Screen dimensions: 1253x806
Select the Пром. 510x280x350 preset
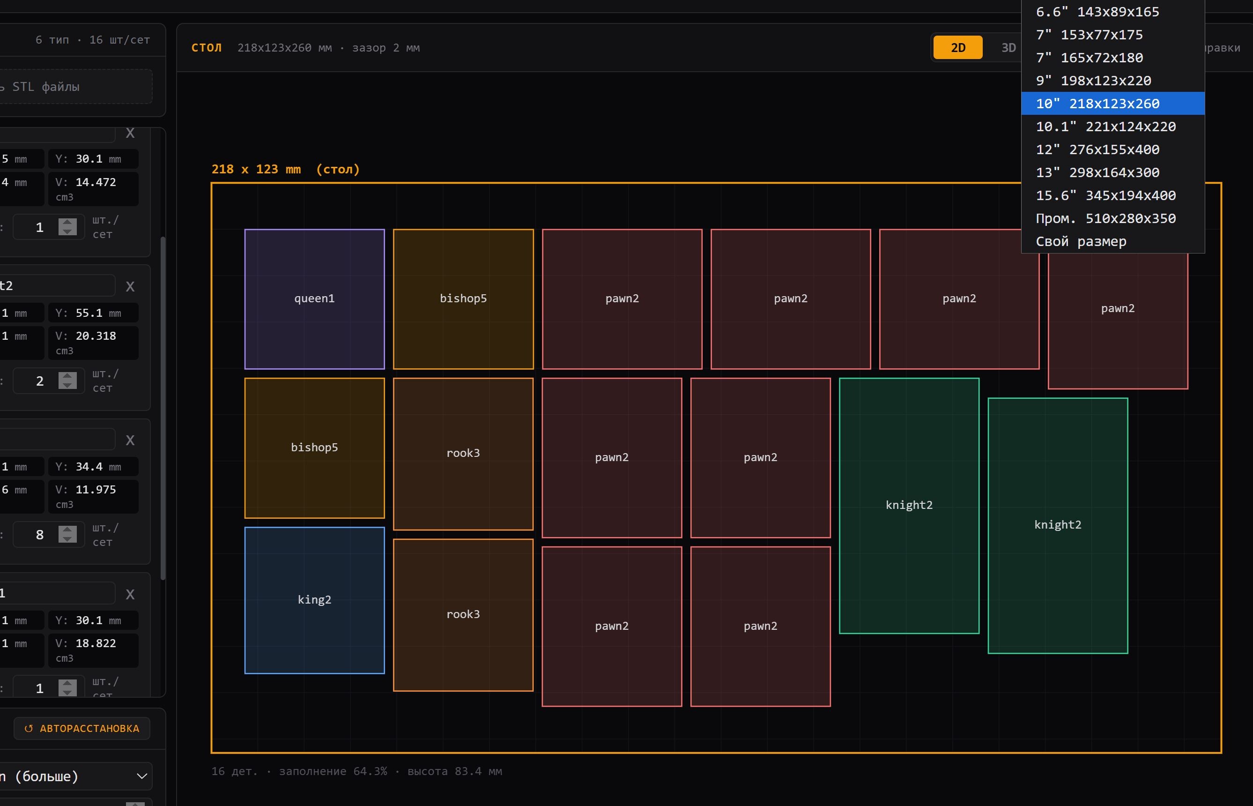[1105, 218]
